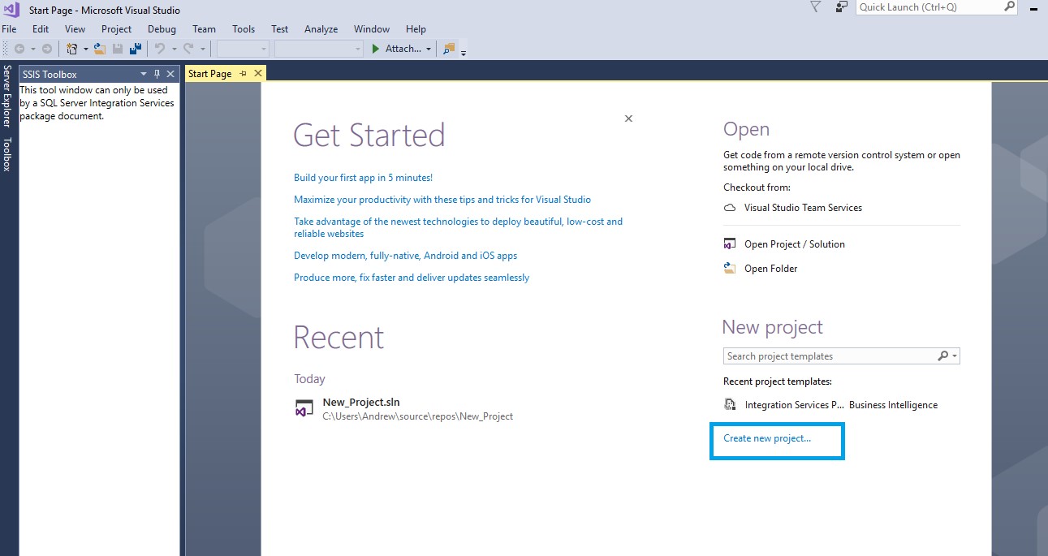This screenshot has height=556, width=1048.
Task: Expand the Redo history dropdown arrow
Action: click(x=202, y=50)
